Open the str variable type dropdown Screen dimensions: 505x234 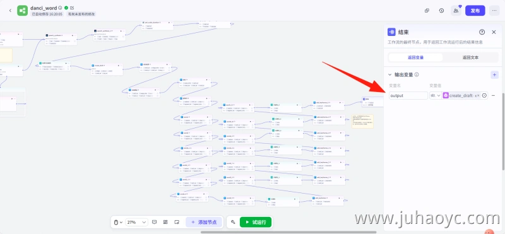coord(436,96)
